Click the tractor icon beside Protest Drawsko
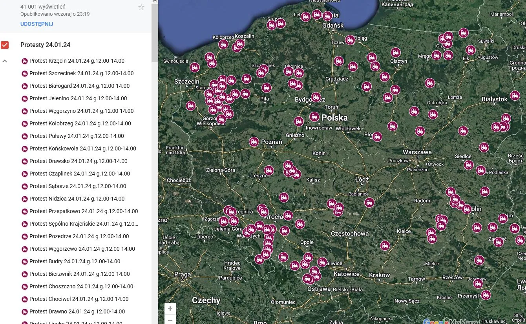 [25, 161]
